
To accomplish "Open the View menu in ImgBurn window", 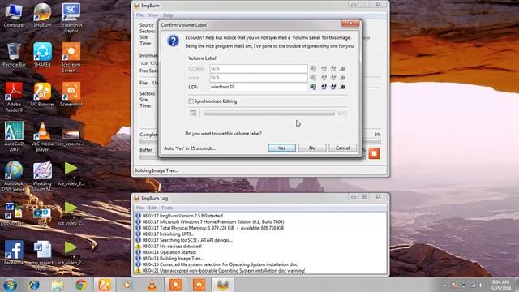I will pos(153,15).
